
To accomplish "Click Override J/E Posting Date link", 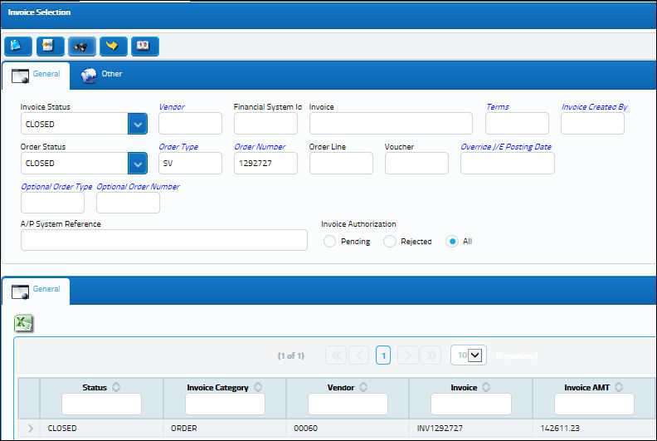I will coord(506,147).
